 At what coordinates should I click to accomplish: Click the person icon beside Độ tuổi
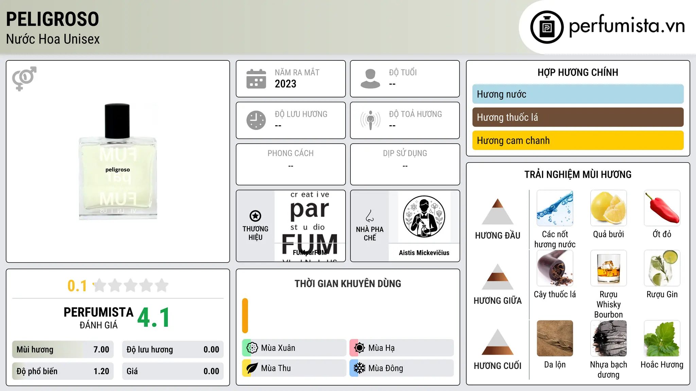(370, 79)
